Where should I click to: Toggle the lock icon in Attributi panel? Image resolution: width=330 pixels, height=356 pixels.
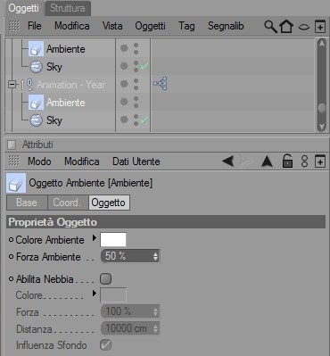tap(287, 161)
